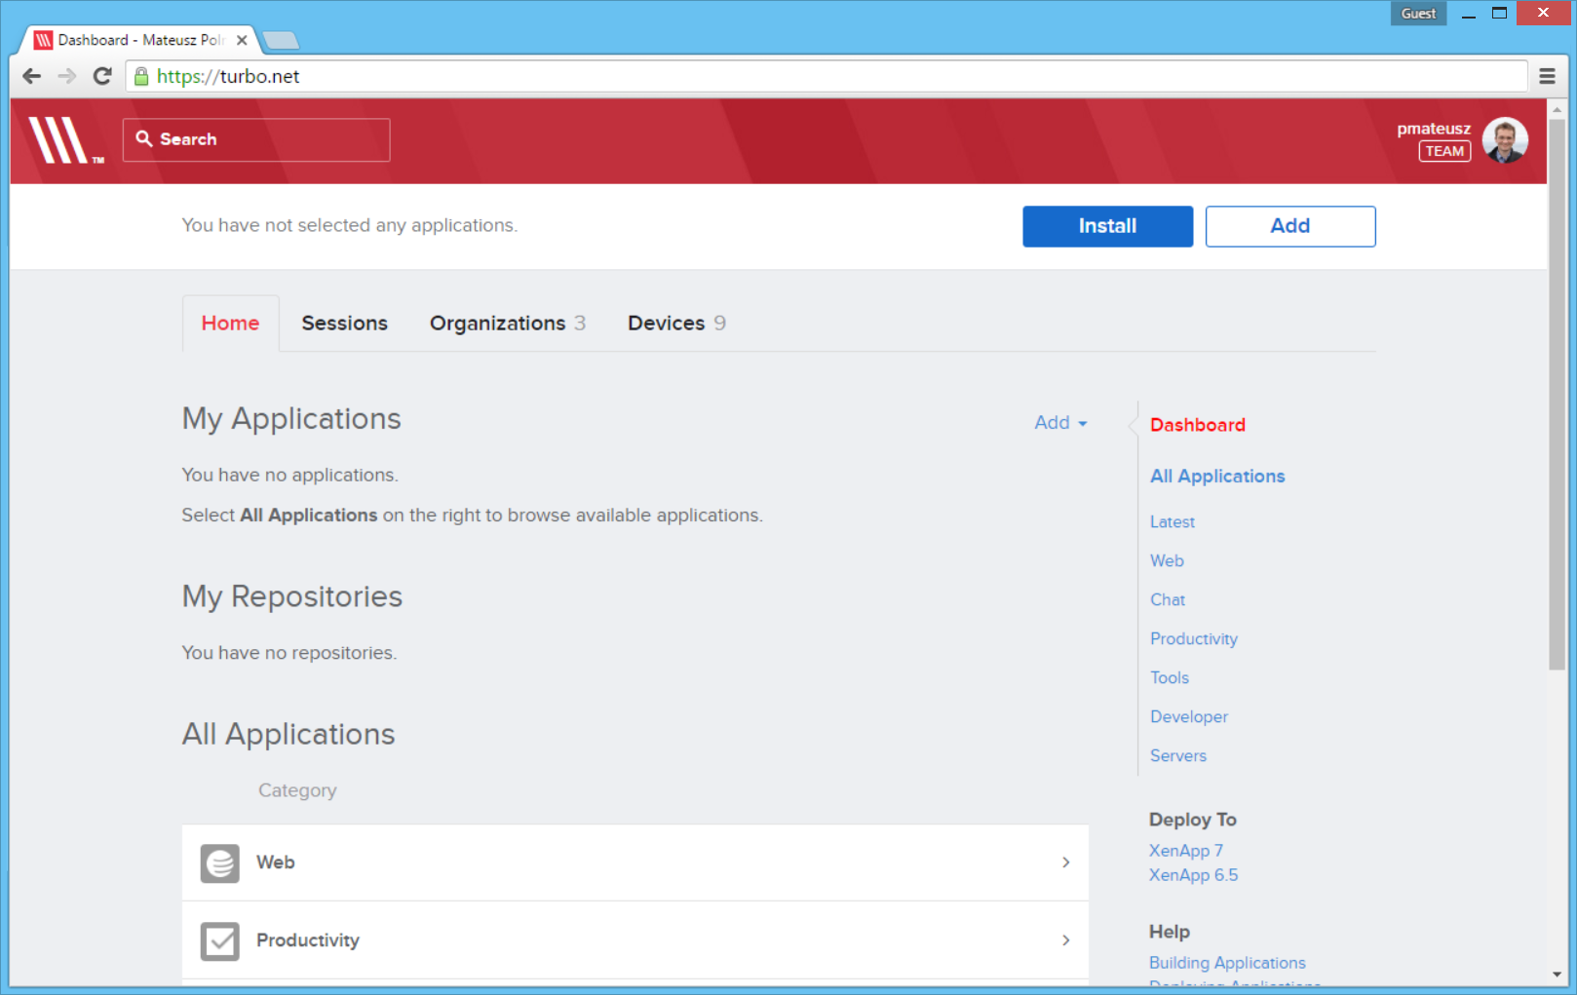This screenshot has height=995, width=1577.
Task: Open the Organizations tab
Action: (x=508, y=324)
